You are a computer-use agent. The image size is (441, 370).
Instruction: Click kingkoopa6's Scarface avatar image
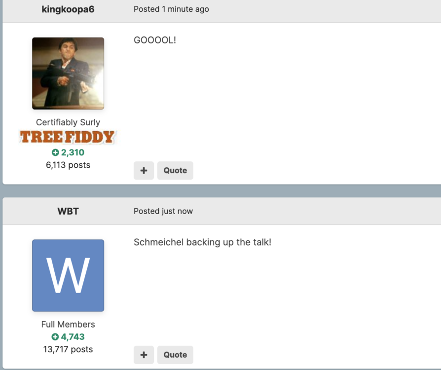tap(68, 74)
